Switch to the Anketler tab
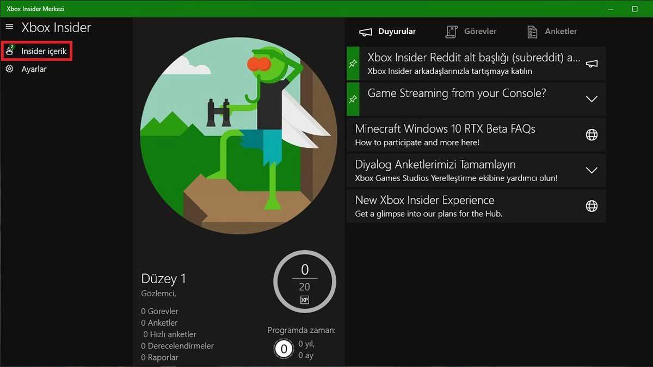This screenshot has height=367, width=653. point(561,31)
